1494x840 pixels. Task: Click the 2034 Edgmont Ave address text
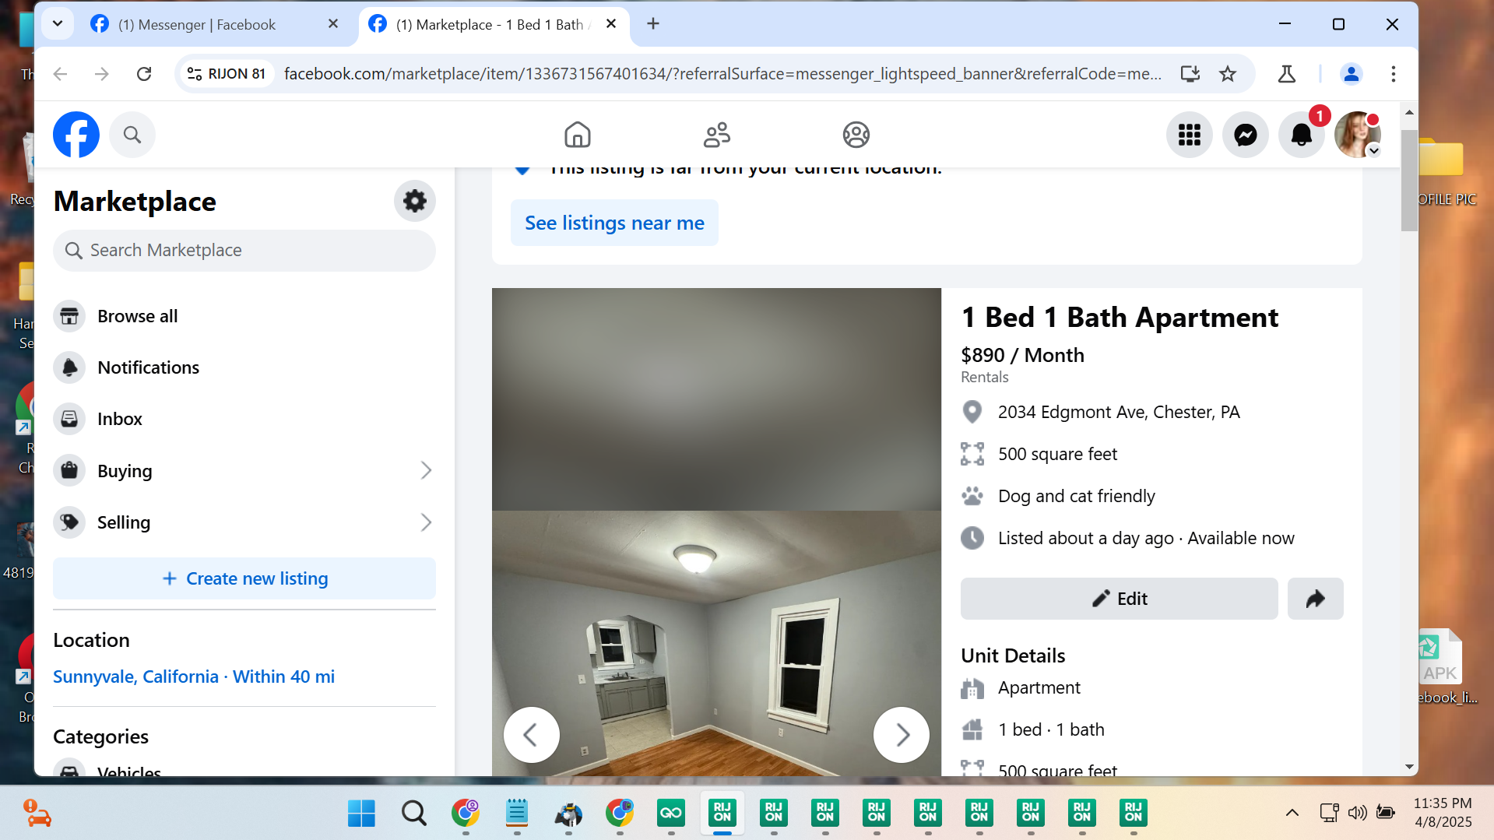[x=1119, y=412]
